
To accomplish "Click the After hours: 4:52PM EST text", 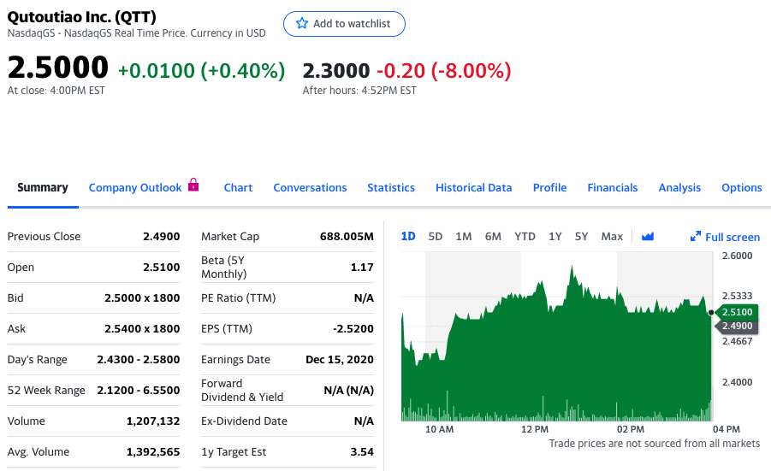I will [x=359, y=91].
